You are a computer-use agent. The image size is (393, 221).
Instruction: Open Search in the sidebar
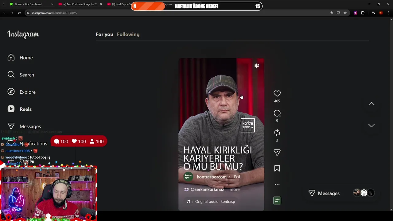(21, 75)
